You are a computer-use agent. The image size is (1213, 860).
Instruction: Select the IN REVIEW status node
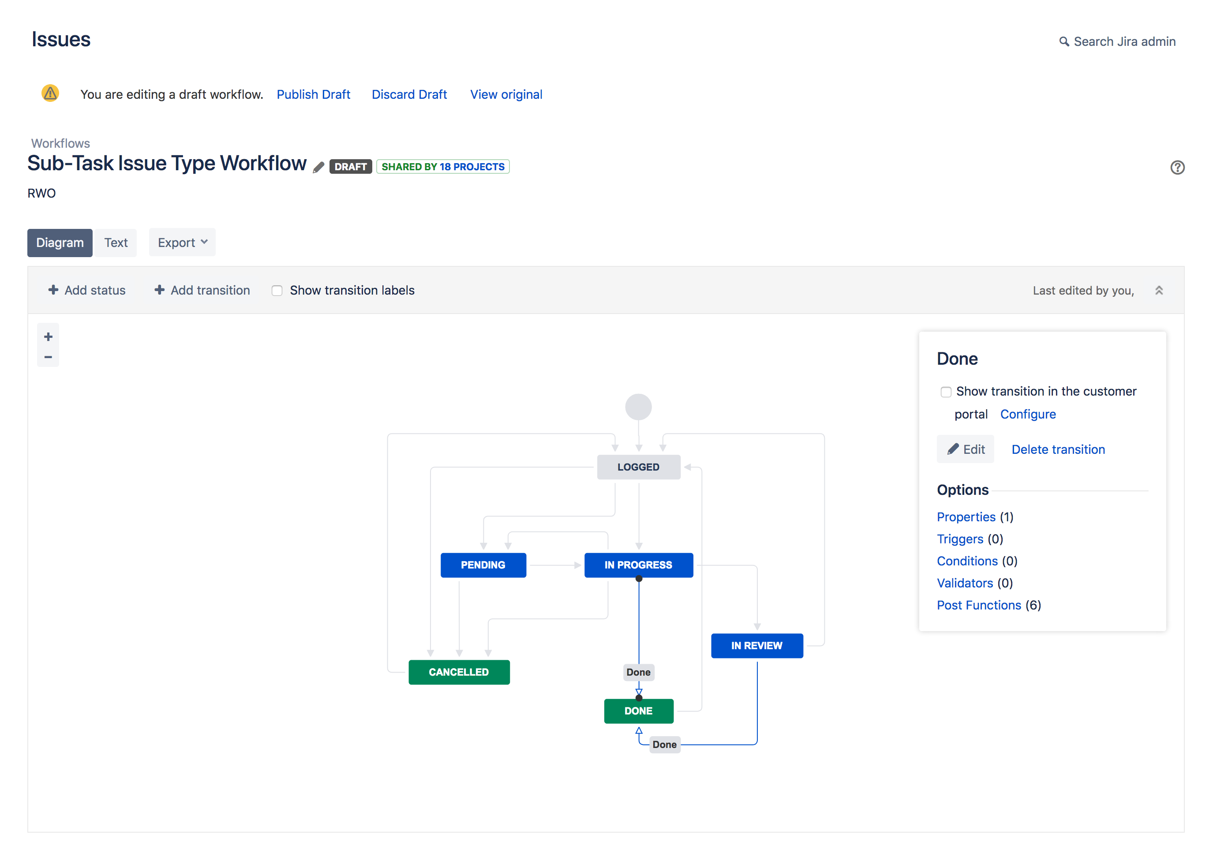point(756,646)
